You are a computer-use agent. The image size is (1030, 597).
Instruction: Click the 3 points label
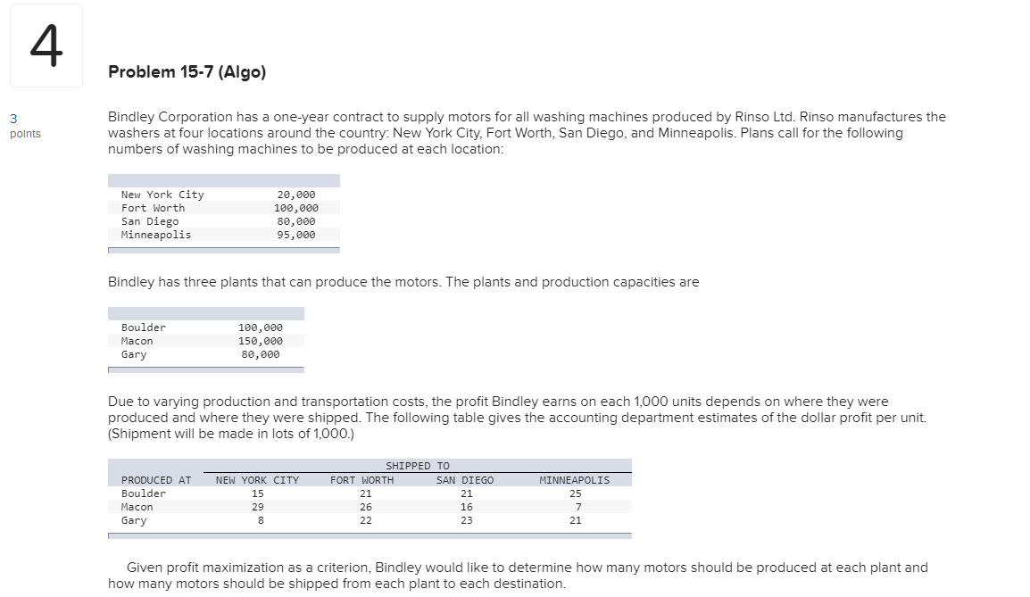click(25, 126)
